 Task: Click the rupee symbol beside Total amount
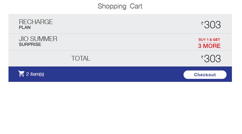click(x=202, y=57)
